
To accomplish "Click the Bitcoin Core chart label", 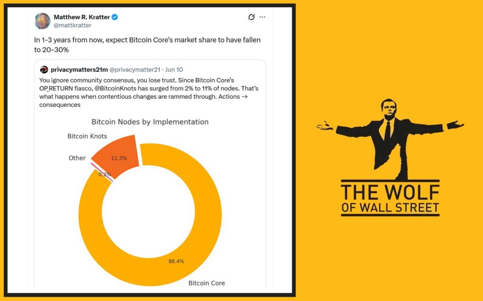I will (x=207, y=283).
